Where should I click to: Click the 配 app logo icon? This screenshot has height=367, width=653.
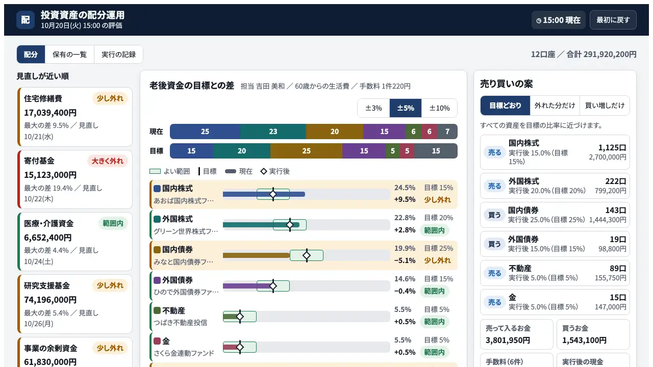pyautogui.click(x=26, y=20)
